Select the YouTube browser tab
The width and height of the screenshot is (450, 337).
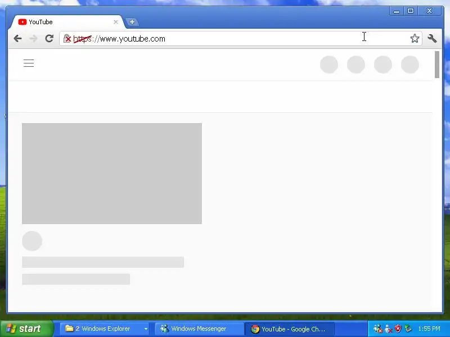pyautogui.click(x=68, y=22)
